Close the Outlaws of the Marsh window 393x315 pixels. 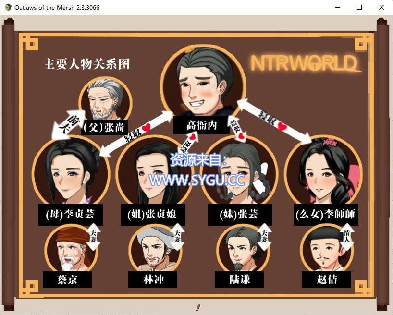[x=381, y=7]
